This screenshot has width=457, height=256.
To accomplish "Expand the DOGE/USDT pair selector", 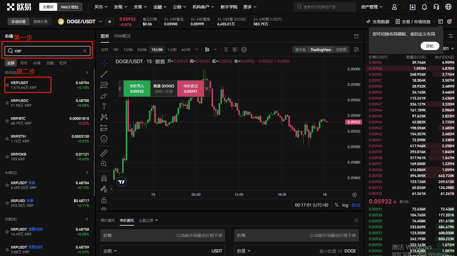I will pyautogui.click(x=101, y=21).
